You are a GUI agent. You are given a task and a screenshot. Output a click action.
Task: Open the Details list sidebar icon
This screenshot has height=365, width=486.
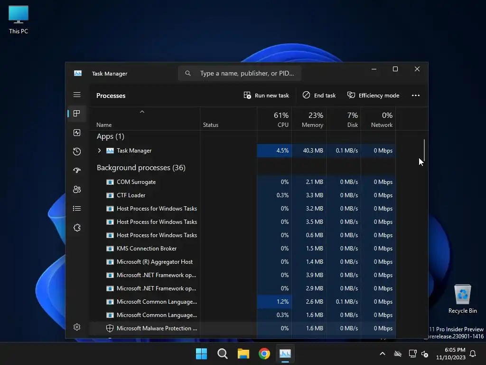[77, 209]
